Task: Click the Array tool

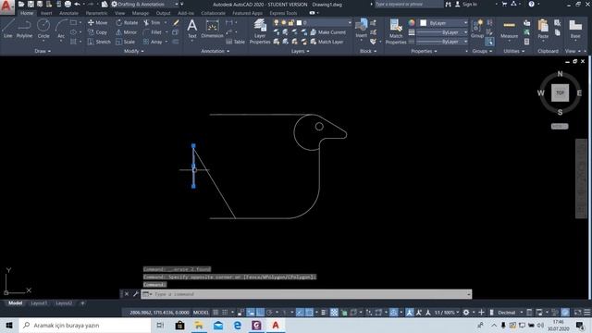Action: point(153,42)
